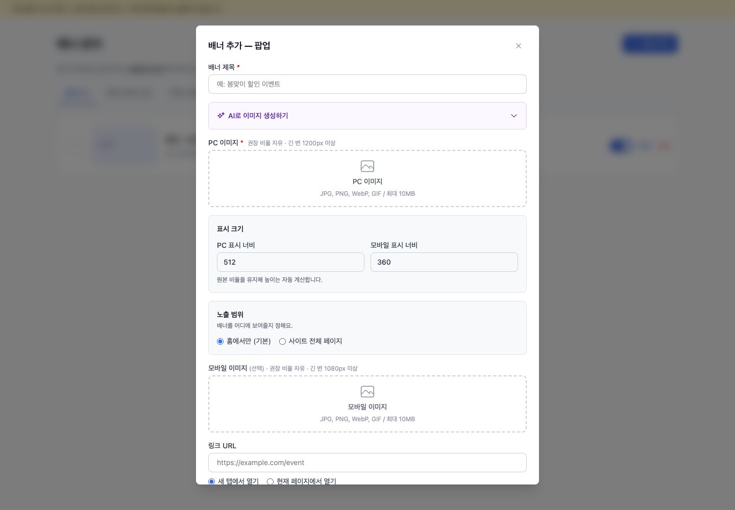Click the 모바일 표시 너비 field showing 360

444,262
